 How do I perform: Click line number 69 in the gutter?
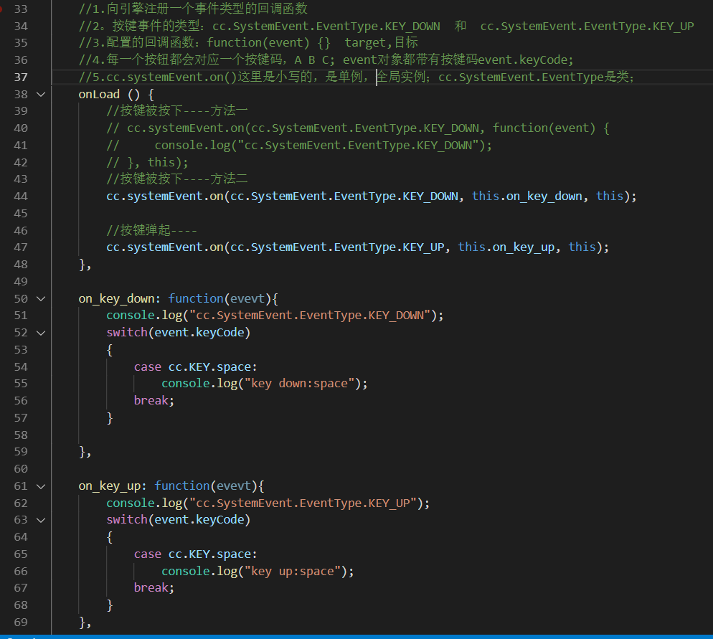pyautogui.click(x=22, y=621)
